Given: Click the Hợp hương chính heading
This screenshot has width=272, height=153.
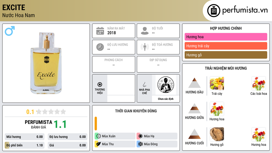Looking at the screenshot, I should [226, 28].
